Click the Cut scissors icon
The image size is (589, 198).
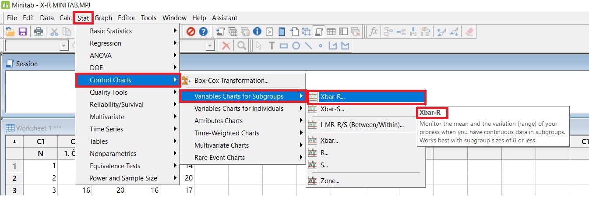tap(54, 32)
